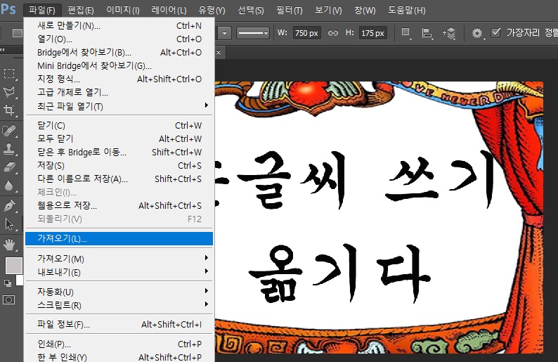Expand the 가져오기(M) submenu
The height and width of the screenshot is (362, 558).
[207, 258]
